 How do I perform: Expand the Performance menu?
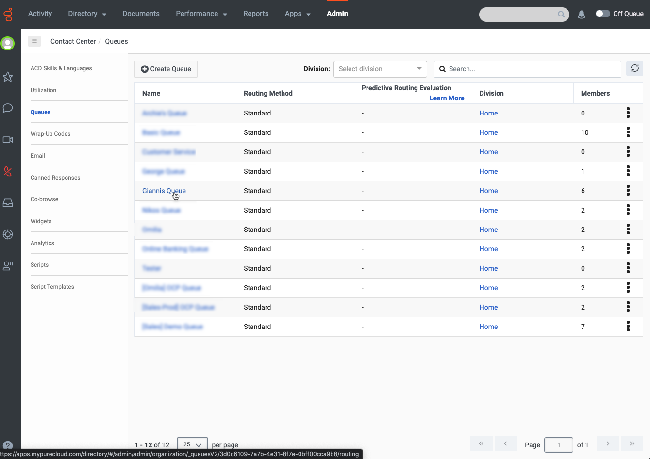(x=201, y=14)
